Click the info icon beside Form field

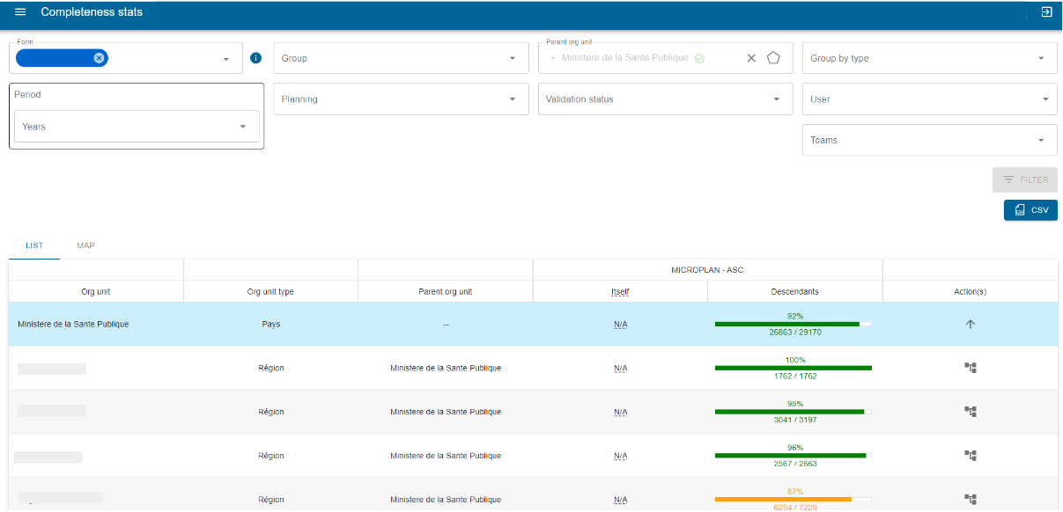tap(256, 58)
